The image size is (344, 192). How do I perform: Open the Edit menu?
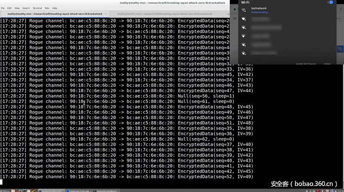point(9,8)
